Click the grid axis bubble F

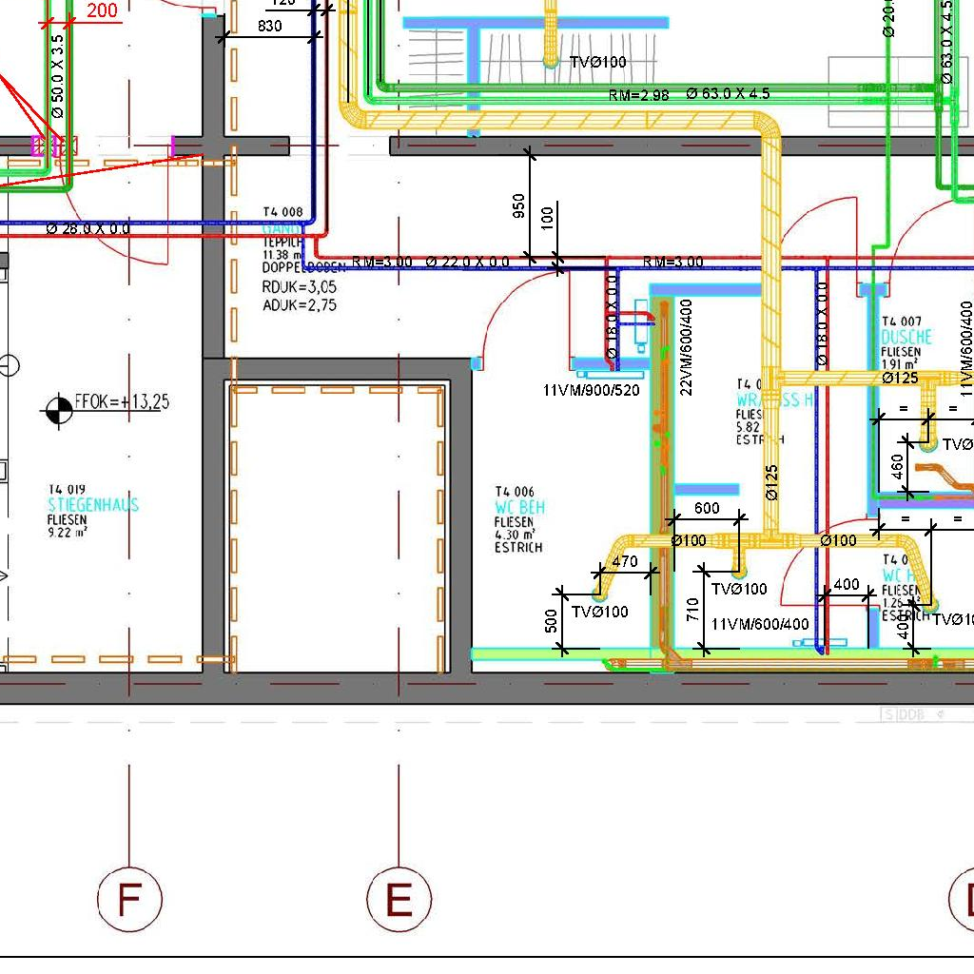point(129,899)
